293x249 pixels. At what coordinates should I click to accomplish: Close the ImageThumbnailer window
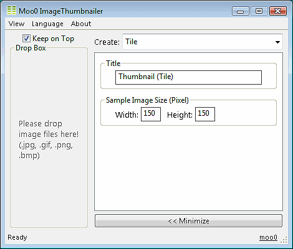pyautogui.click(x=278, y=11)
